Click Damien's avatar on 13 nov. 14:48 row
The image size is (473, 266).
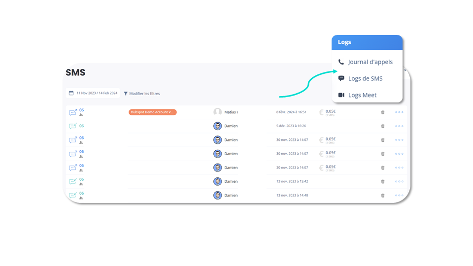pos(217,196)
